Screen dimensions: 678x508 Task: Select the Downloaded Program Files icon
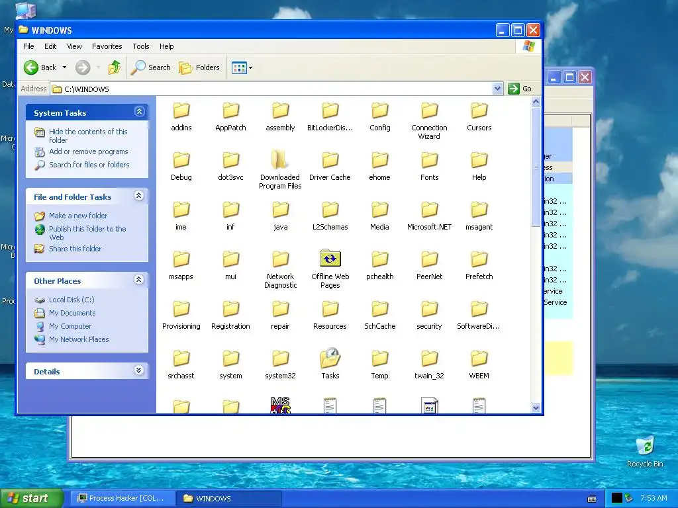[x=280, y=160]
